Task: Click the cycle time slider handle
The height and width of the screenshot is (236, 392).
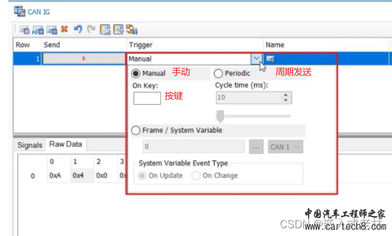Action: click(x=220, y=116)
